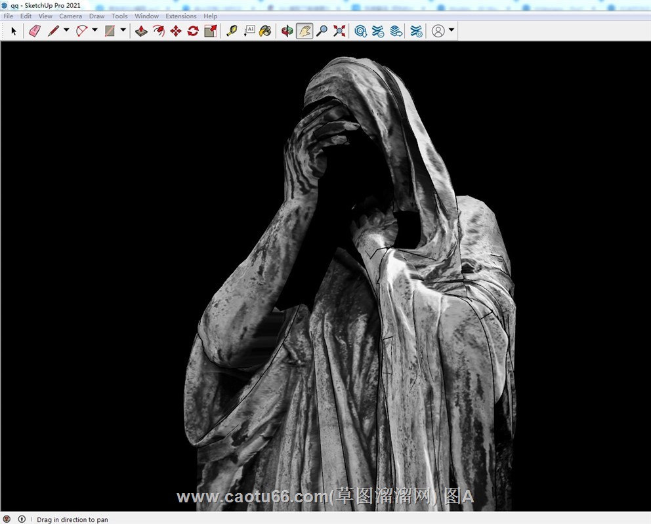This screenshot has height=524, width=651.
Task: Expand the Shapes tool dropdown arrow
Action: point(123,30)
